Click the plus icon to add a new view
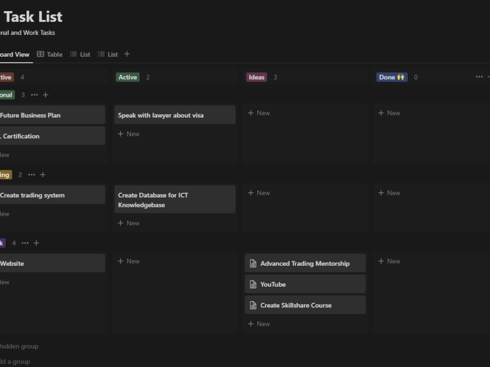The width and height of the screenshot is (490, 367). click(127, 54)
